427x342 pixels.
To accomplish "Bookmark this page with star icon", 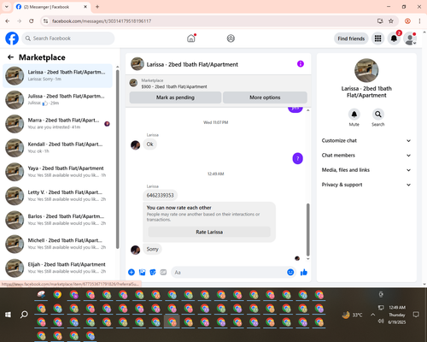I will [391, 21].
